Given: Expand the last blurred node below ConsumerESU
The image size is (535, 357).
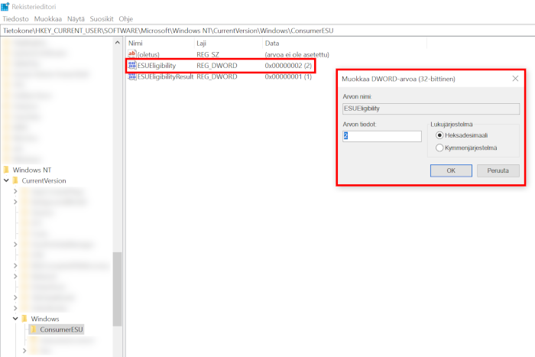Looking at the screenshot, I should pos(24,351).
